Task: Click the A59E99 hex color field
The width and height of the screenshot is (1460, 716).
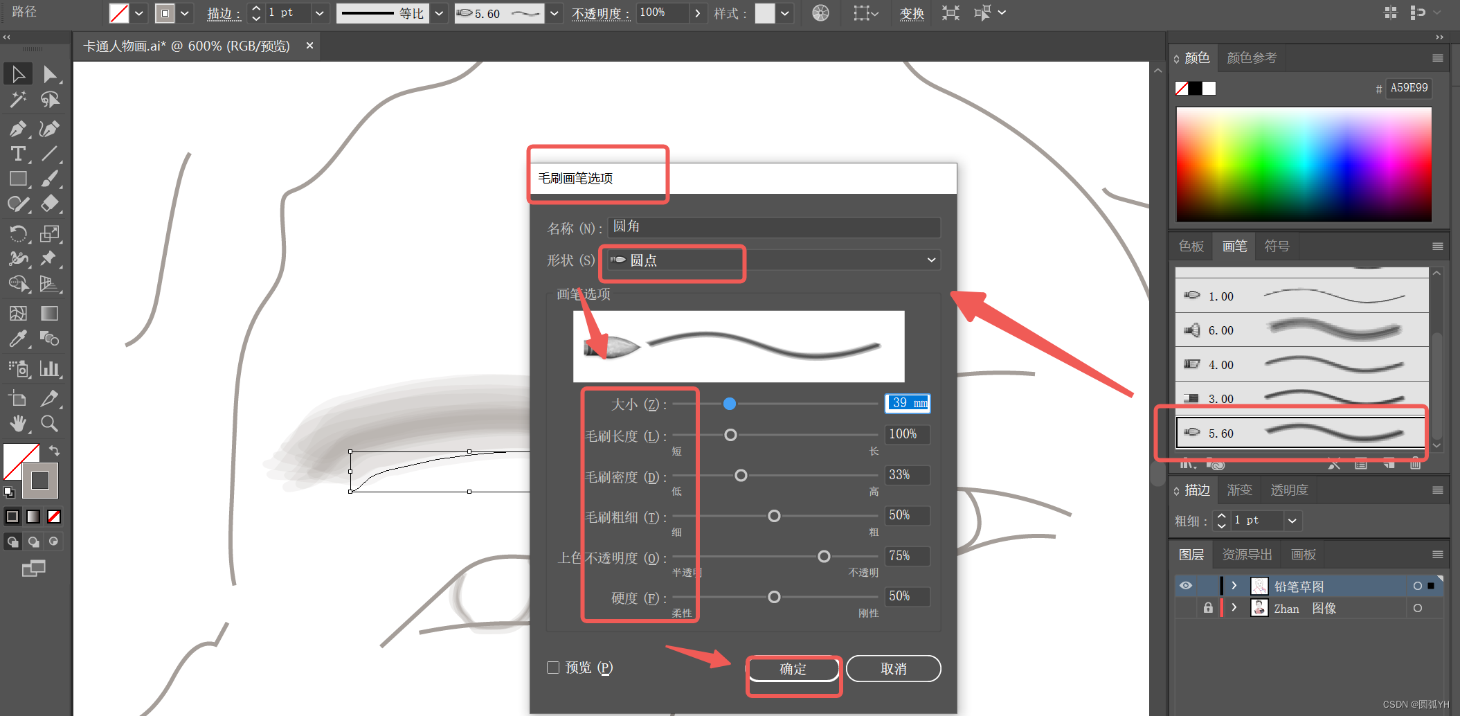Action: coord(1409,88)
